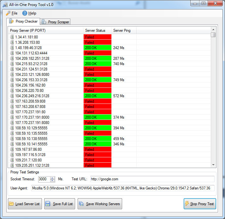Close the All-in-One Proxy Tool window
Screen dimensions: 225x219
click(215, 3)
